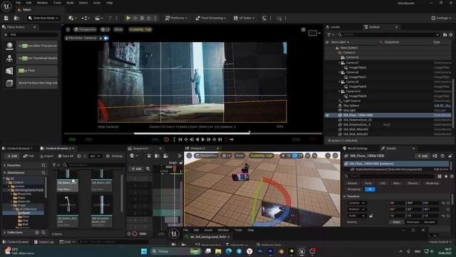
Task: Open the VP Roles dropdown
Action: (x=244, y=18)
